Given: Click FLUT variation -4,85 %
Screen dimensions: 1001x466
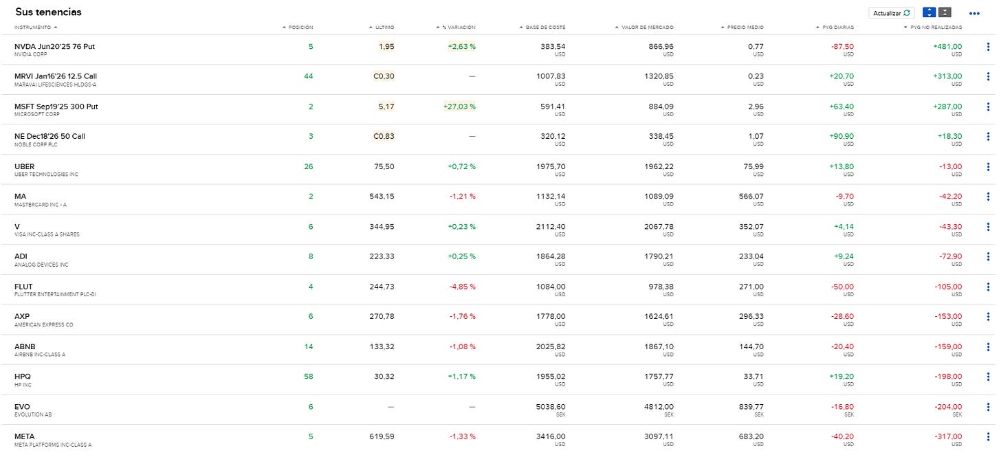Looking at the screenshot, I should pyautogui.click(x=462, y=287).
